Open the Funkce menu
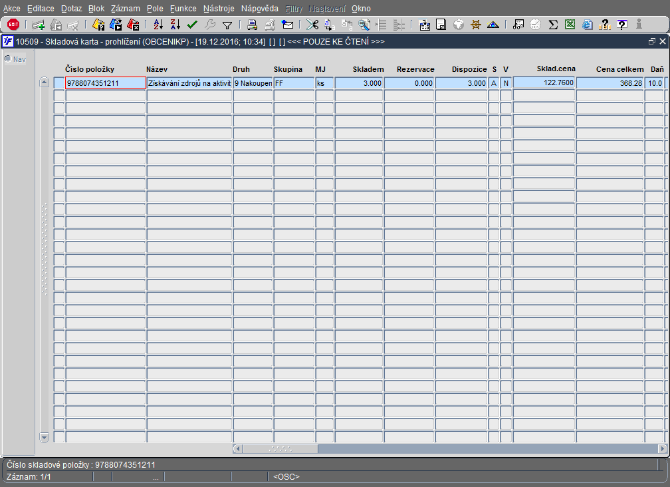 click(183, 9)
